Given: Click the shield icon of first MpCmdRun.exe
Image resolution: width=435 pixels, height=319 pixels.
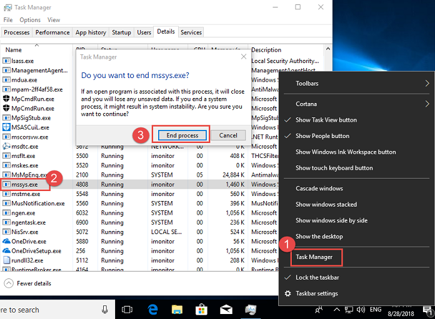Looking at the screenshot, I should coord(6,99).
